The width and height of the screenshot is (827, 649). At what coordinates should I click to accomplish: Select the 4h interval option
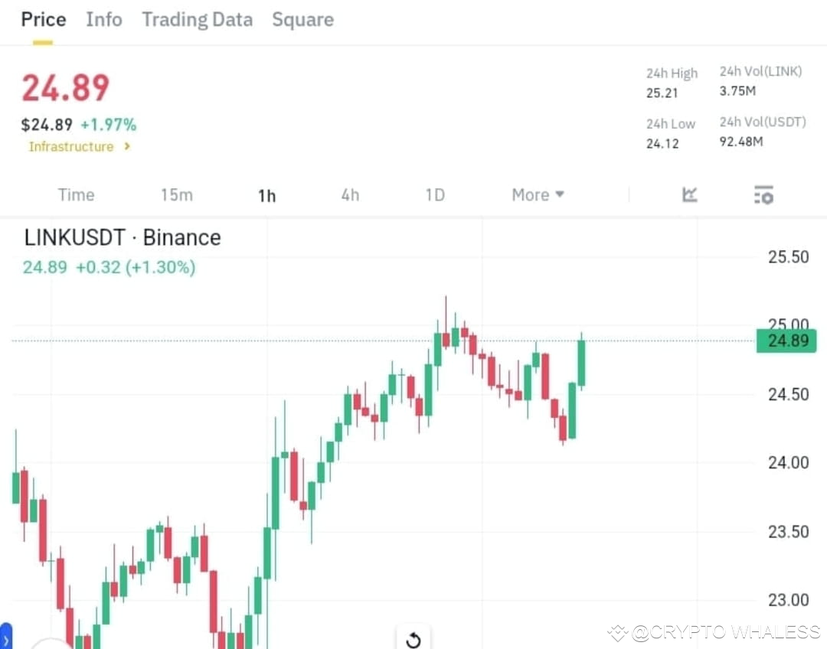[x=350, y=195]
